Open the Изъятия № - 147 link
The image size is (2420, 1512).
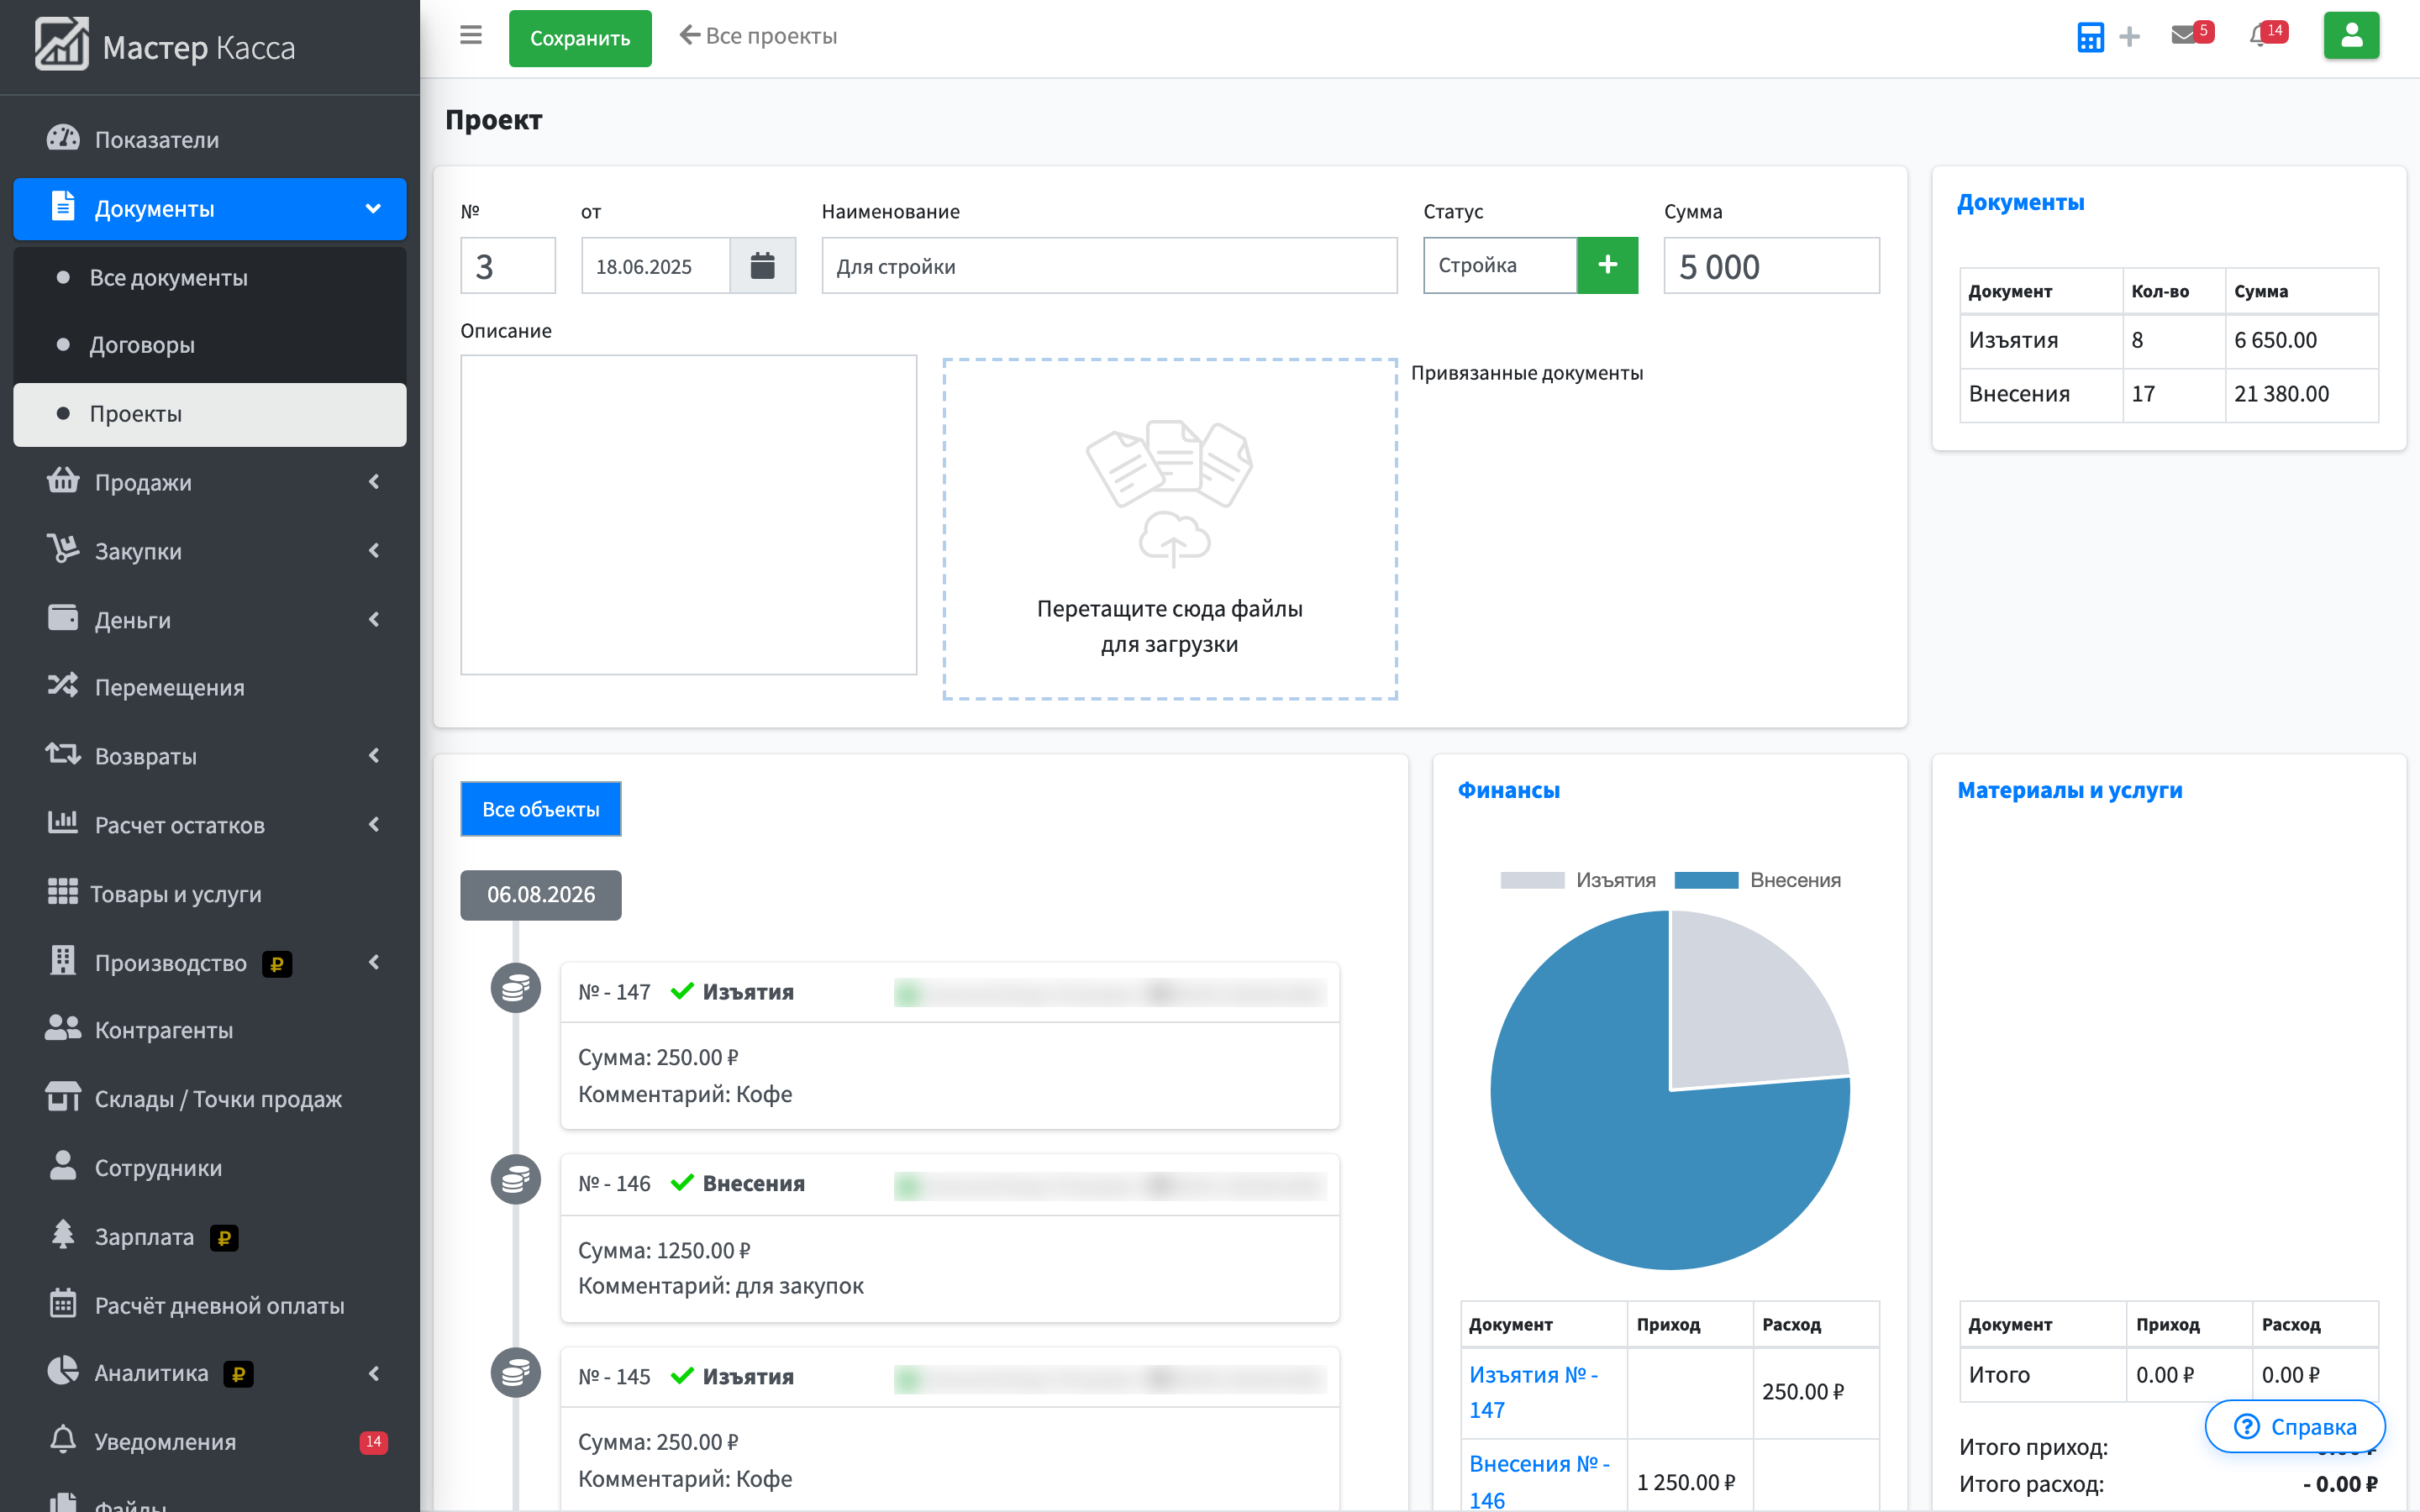click(1533, 1392)
